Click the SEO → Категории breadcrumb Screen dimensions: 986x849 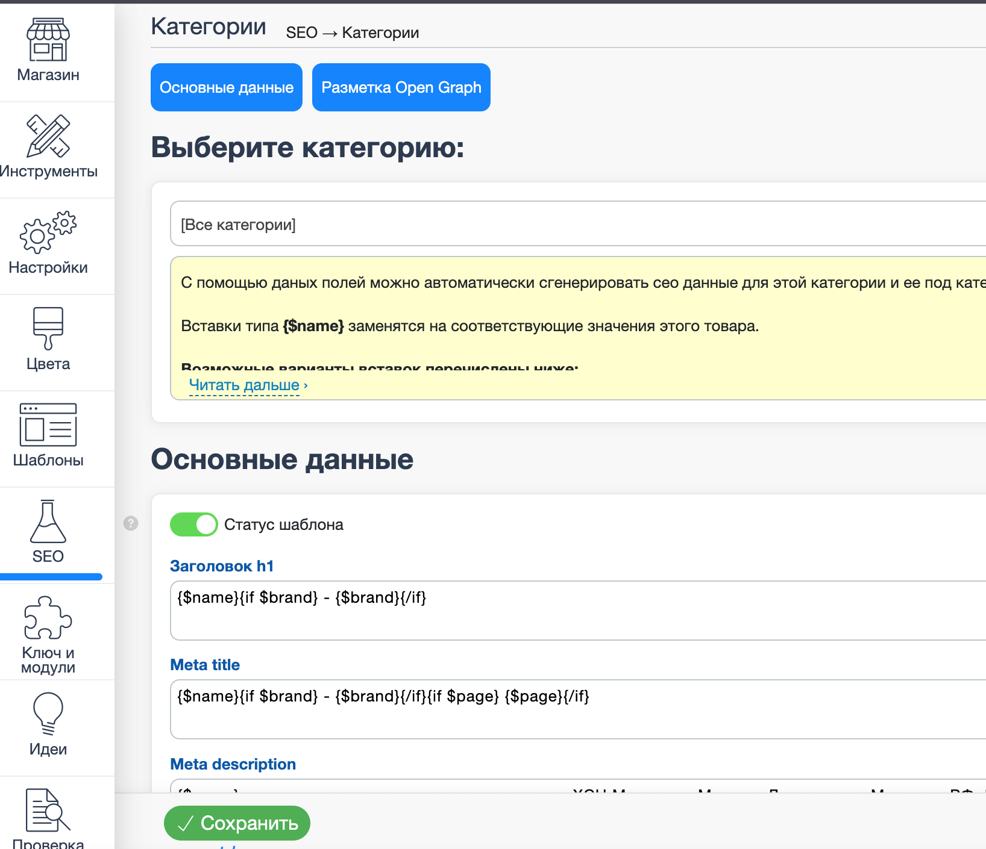click(x=353, y=33)
